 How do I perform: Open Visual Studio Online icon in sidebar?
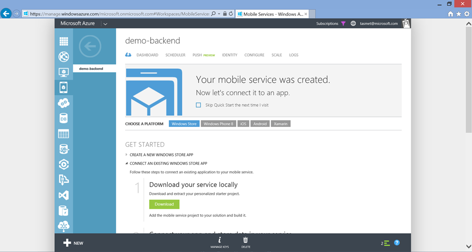tap(63, 195)
